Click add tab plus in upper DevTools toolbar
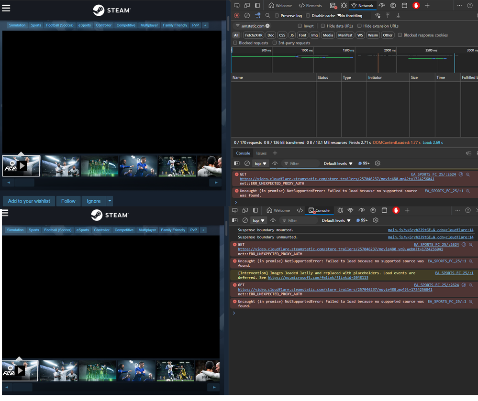478x401 pixels. pos(427,5)
